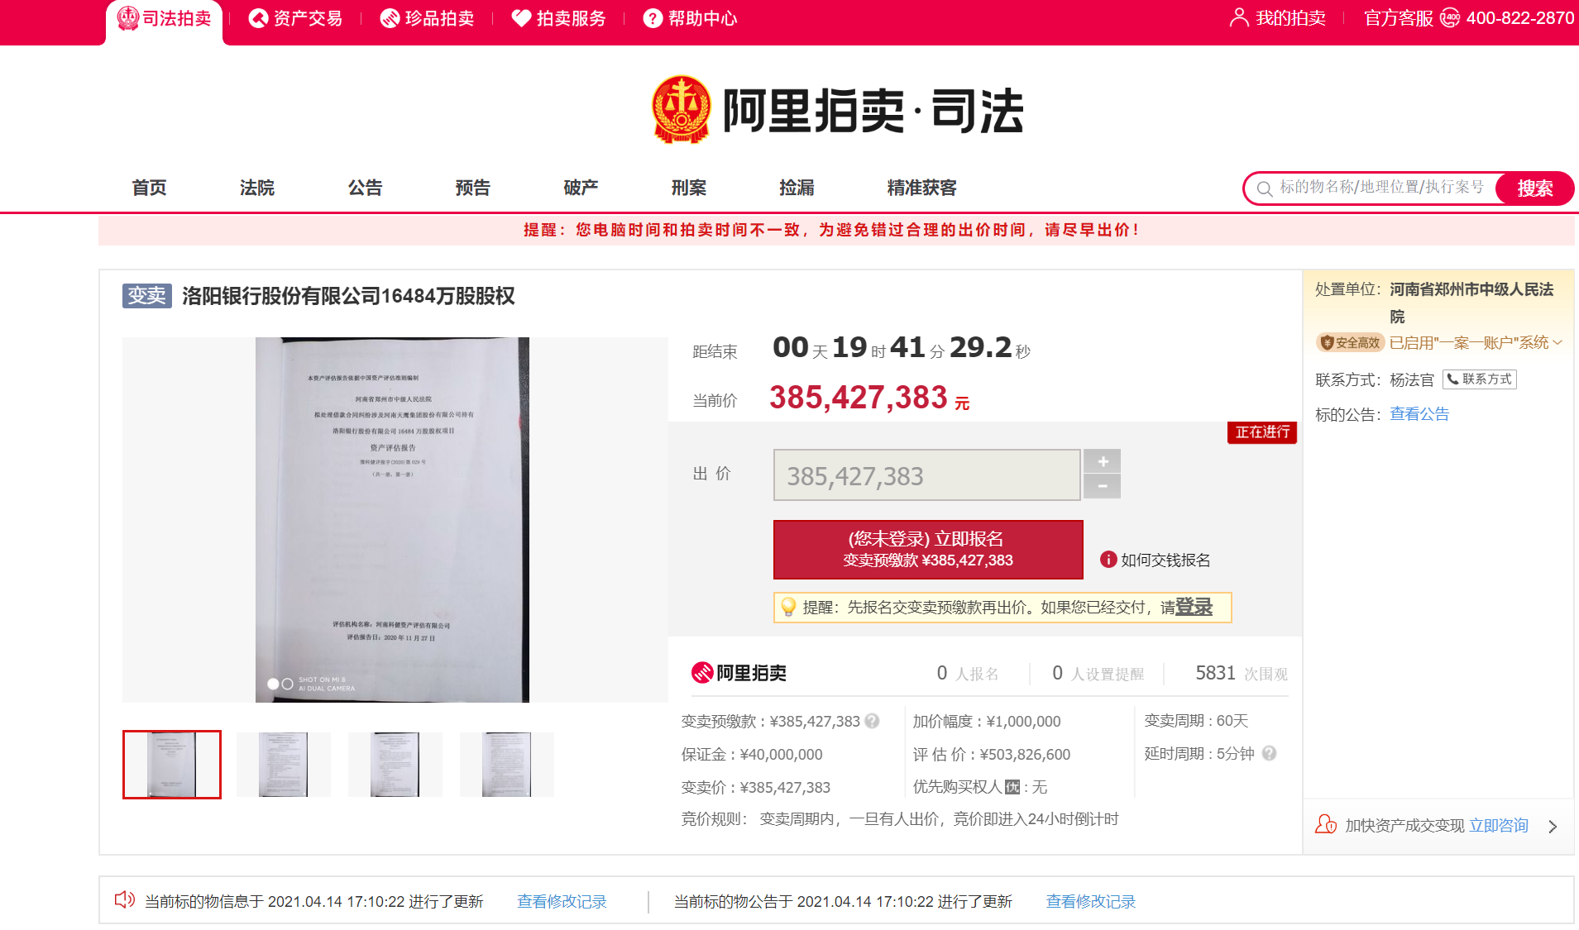This screenshot has width=1579, height=930.
Task: Click the 联系方式 phone button
Action: click(1480, 379)
